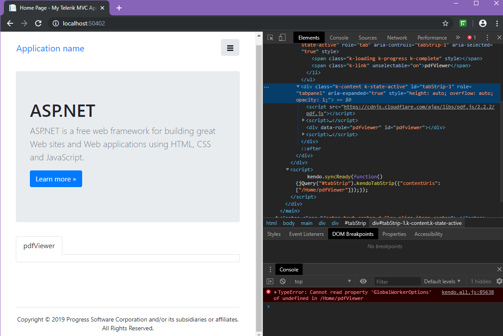503x336 pixels.
Task: Show more DevTools panels with the chevron
Action: (458, 37)
